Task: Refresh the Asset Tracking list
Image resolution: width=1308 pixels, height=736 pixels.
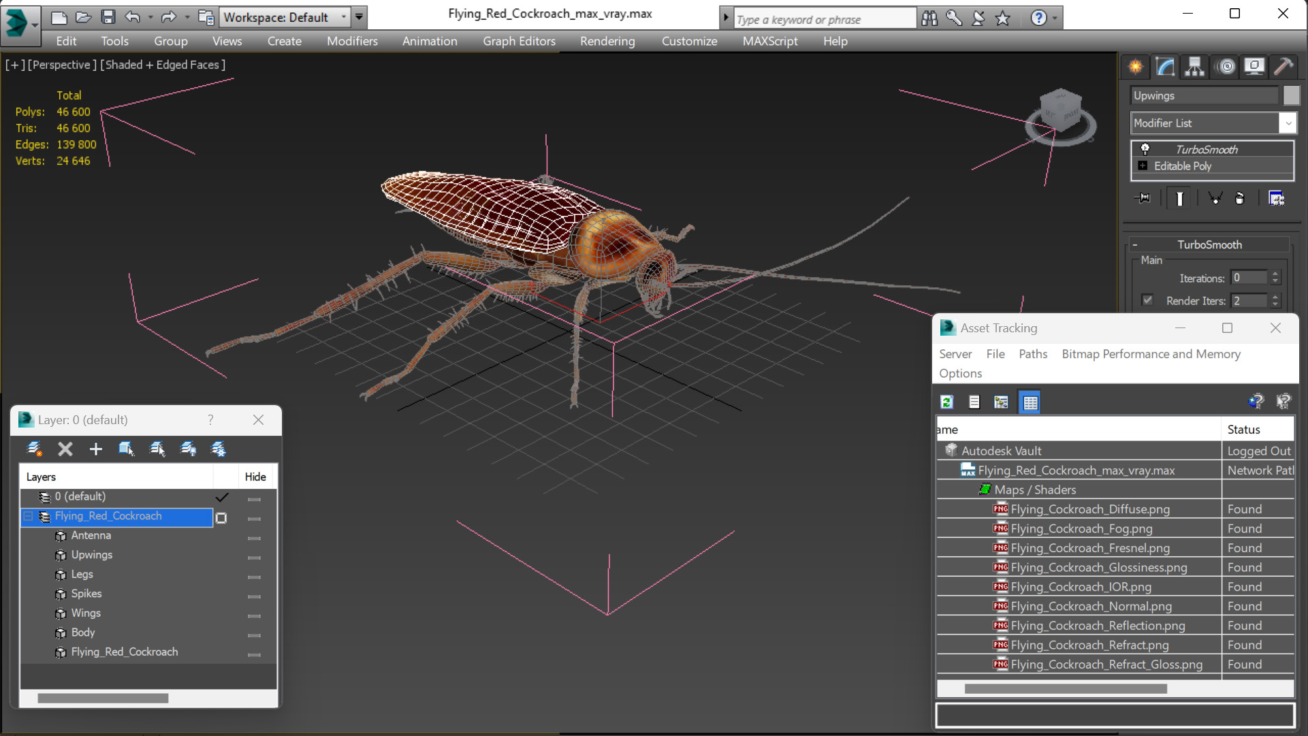Action: tap(946, 402)
